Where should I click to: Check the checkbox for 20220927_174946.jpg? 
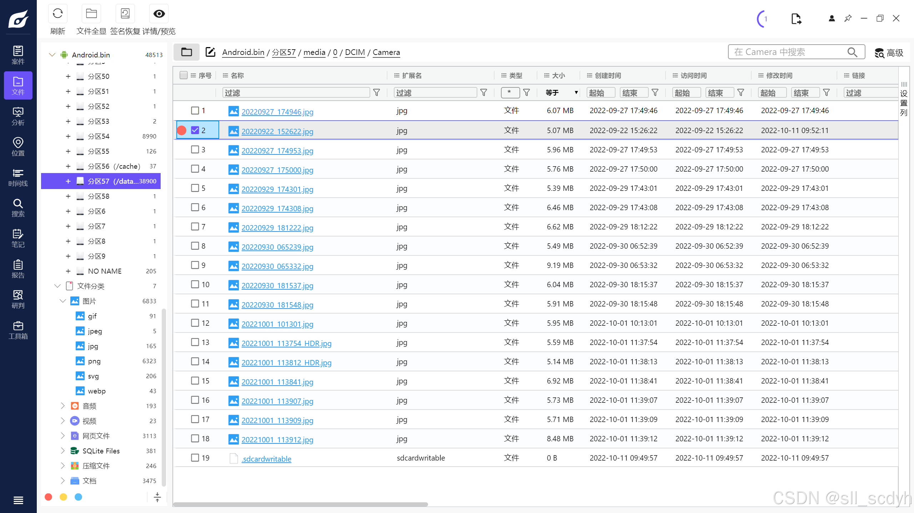point(195,111)
